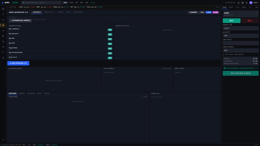Open the Time in Force Day dropdown

point(241,50)
